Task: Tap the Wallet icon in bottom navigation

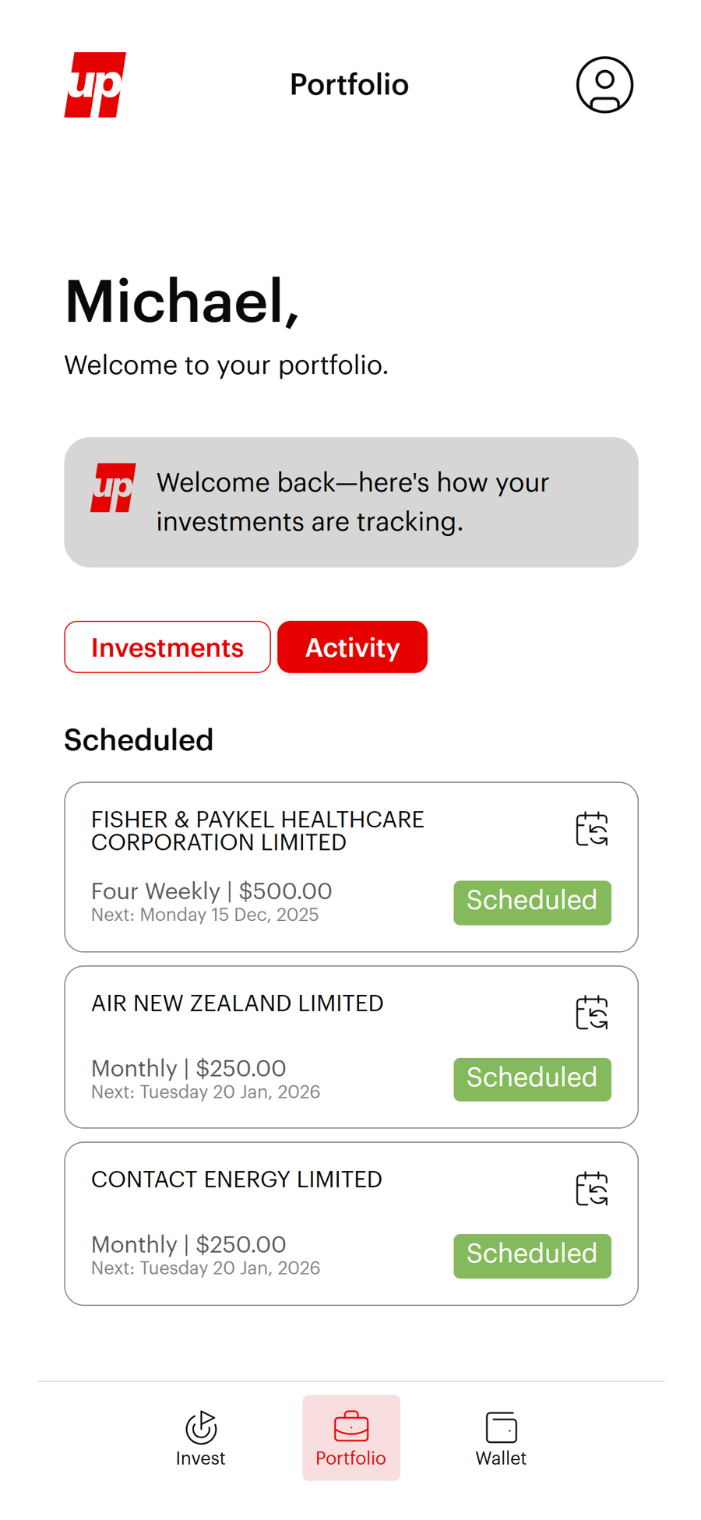Action: 501,1427
